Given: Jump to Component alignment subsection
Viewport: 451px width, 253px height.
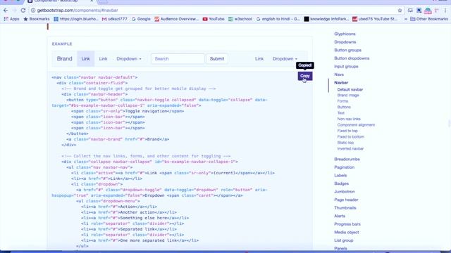Looking at the screenshot, I should 356,125.
